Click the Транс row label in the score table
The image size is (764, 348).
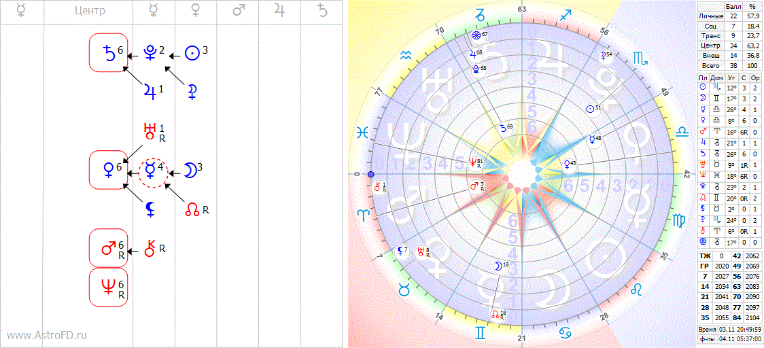[x=710, y=35]
